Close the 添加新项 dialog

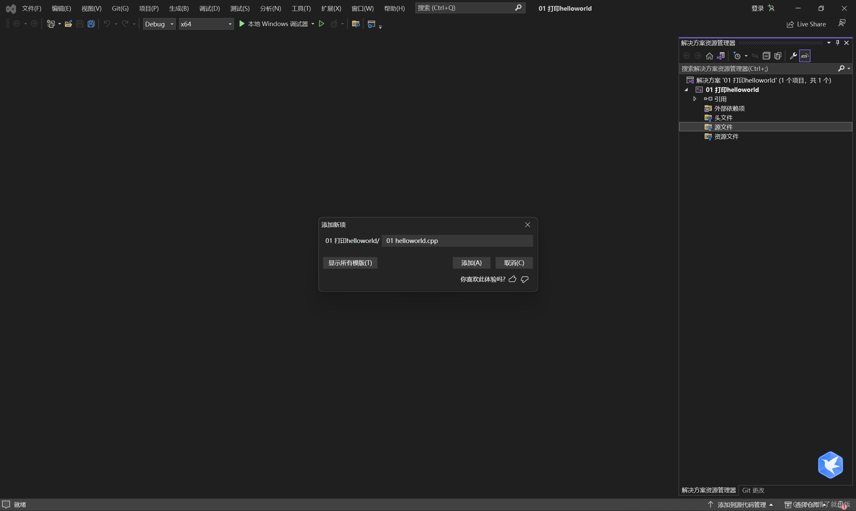point(527,225)
